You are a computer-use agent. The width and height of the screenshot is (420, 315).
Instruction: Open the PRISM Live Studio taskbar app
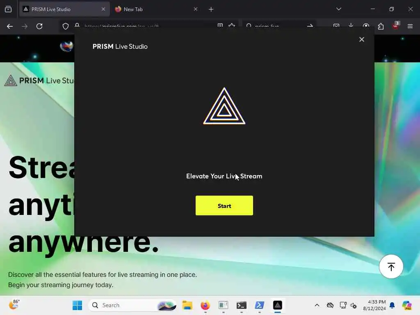click(278, 305)
